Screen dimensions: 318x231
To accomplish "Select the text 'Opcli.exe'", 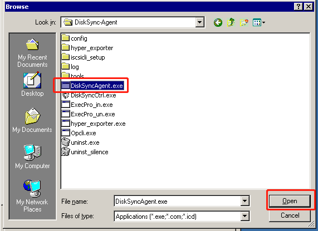I will [84, 134].
